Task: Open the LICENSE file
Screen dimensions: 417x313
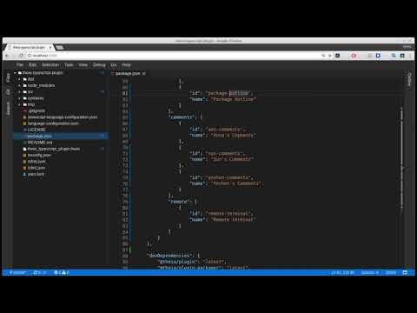Action: click(36, 130)
